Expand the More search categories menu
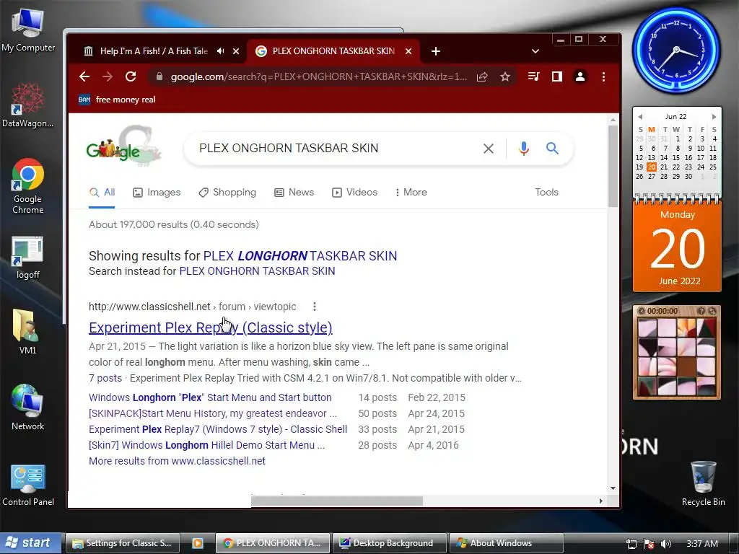The height and width of the screenshot is (554, 739). click(411, 192)
